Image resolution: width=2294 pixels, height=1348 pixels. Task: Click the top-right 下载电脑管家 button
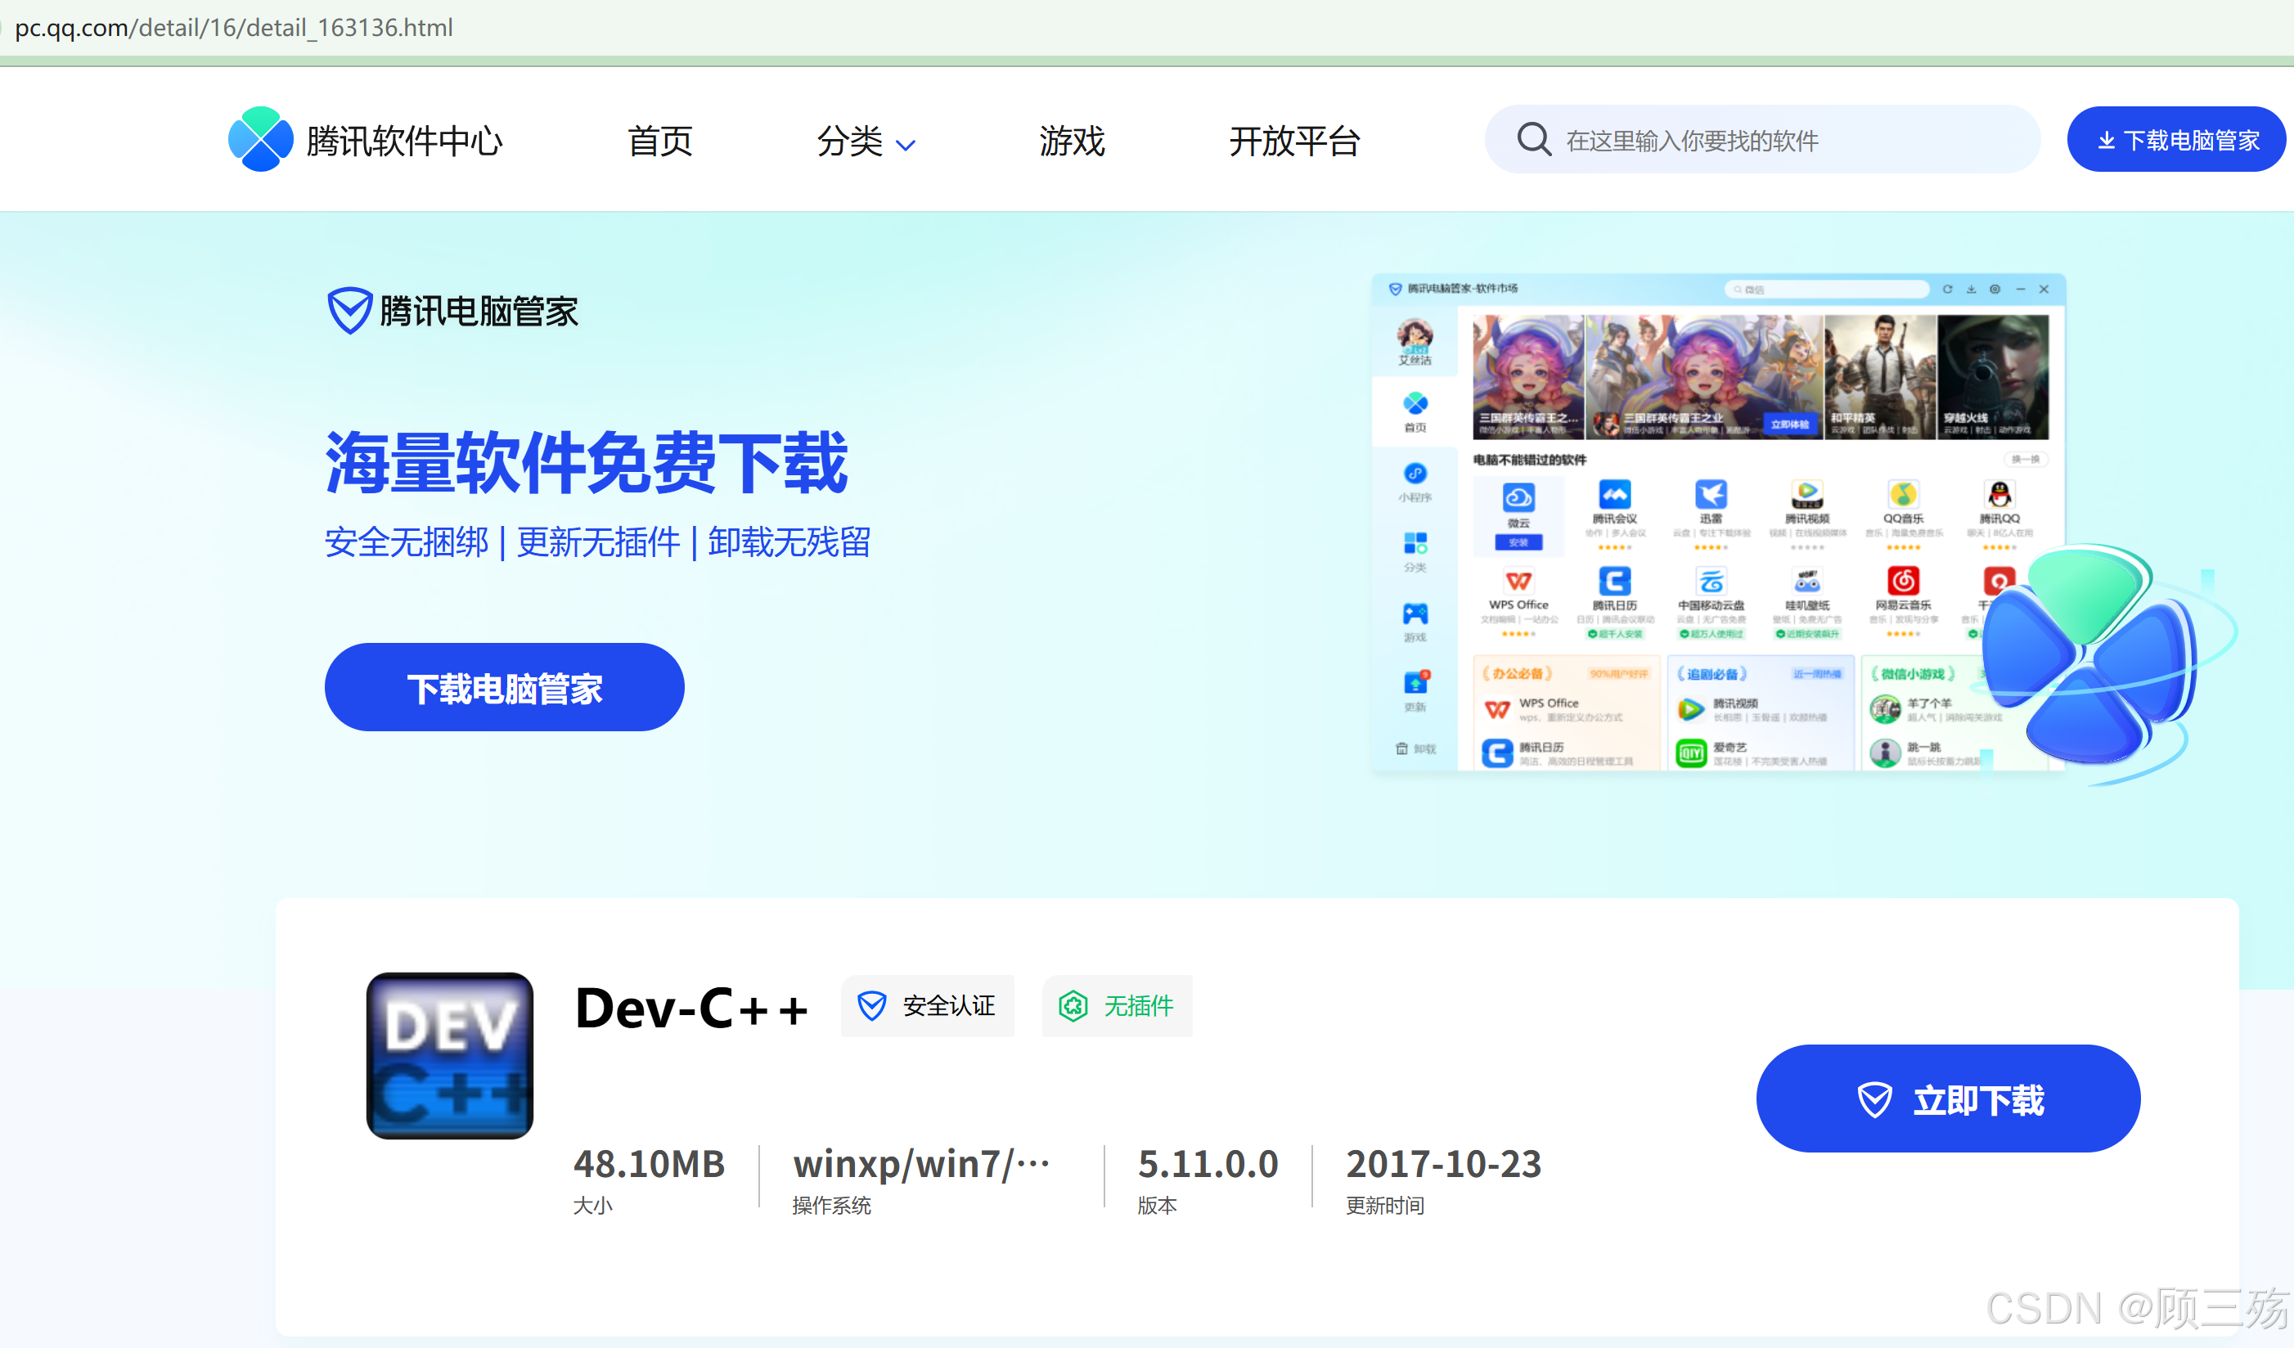tap(2175, 139)
